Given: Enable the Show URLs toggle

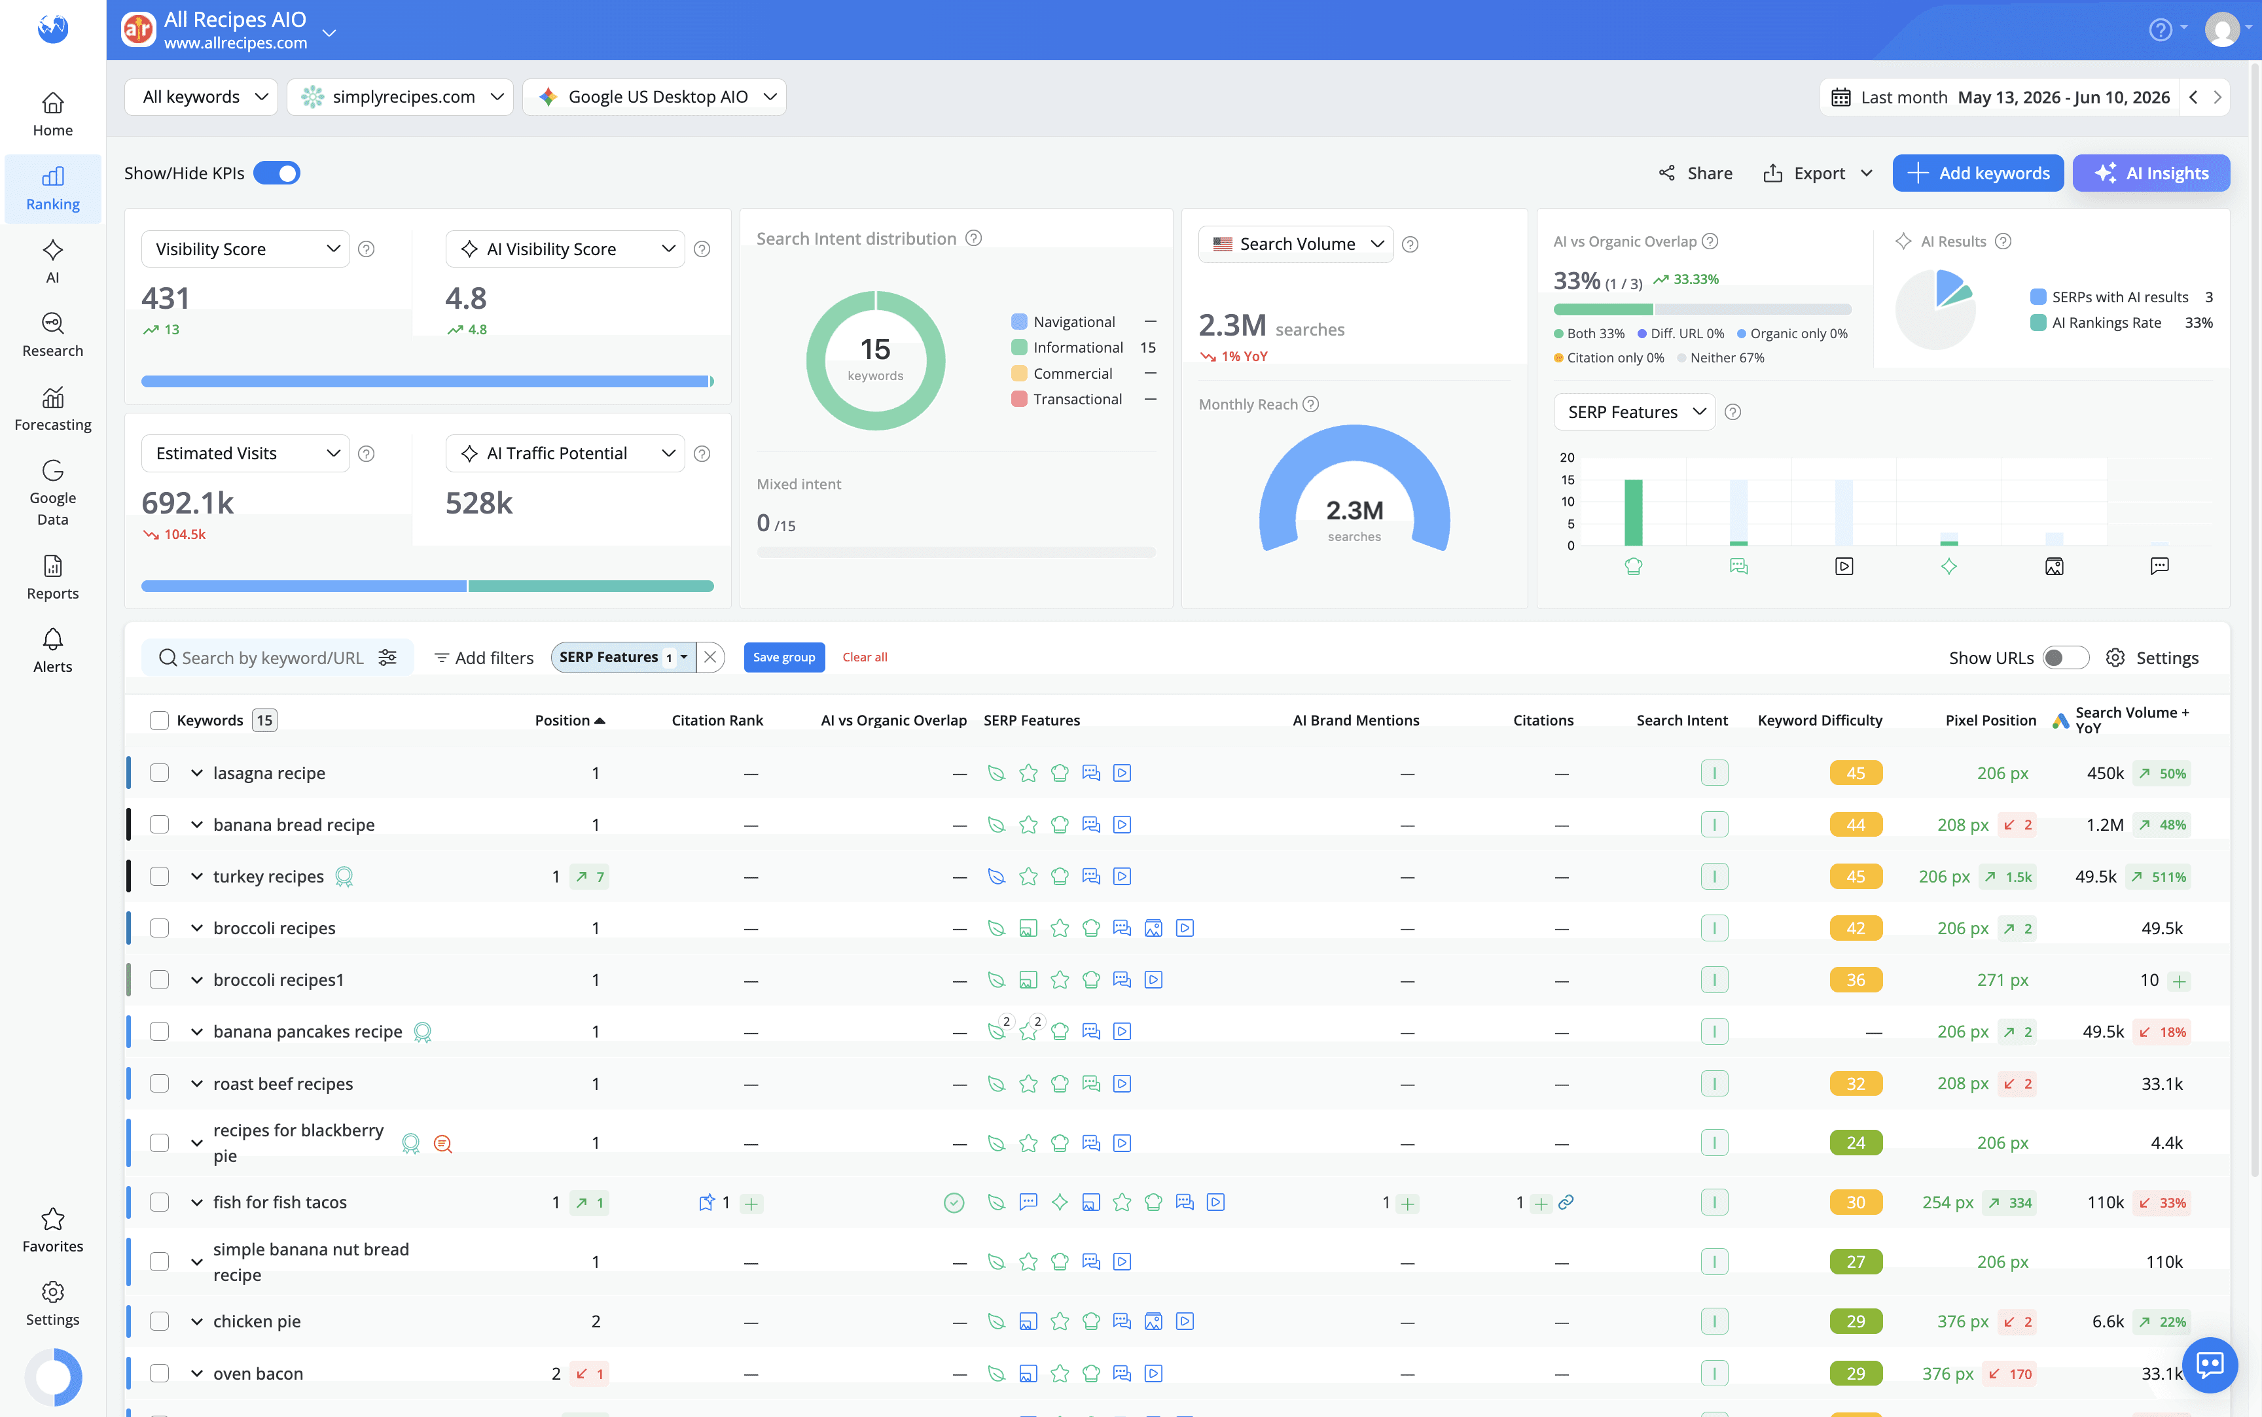Looking at the screenshot, I should tap(2065, 657).
